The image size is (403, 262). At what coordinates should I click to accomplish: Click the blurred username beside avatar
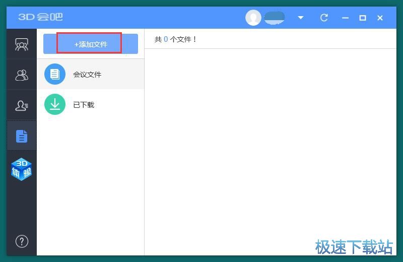[x=274, y=18]
